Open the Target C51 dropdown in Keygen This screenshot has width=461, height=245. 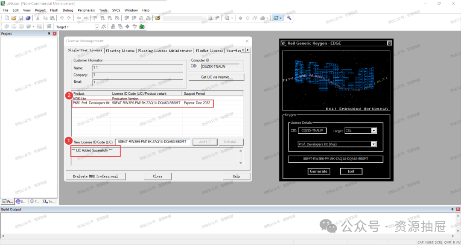click(x=373, y=131)
